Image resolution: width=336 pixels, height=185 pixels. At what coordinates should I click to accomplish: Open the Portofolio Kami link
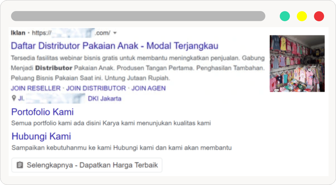43,112
